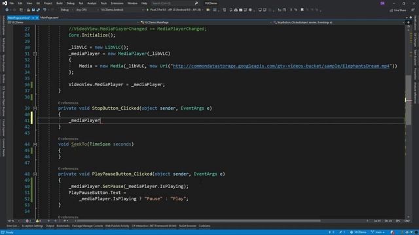The image size is (419, 235).
Task: Open the Analyze menu
Action: point(92,3)
